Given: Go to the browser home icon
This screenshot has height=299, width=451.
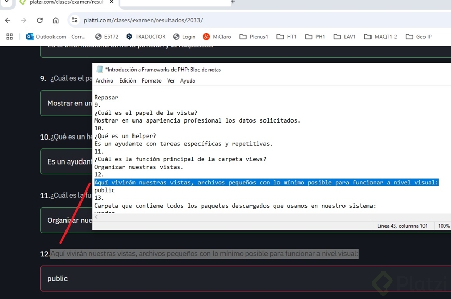Looking at the screenshot, I should click(56, 20).
